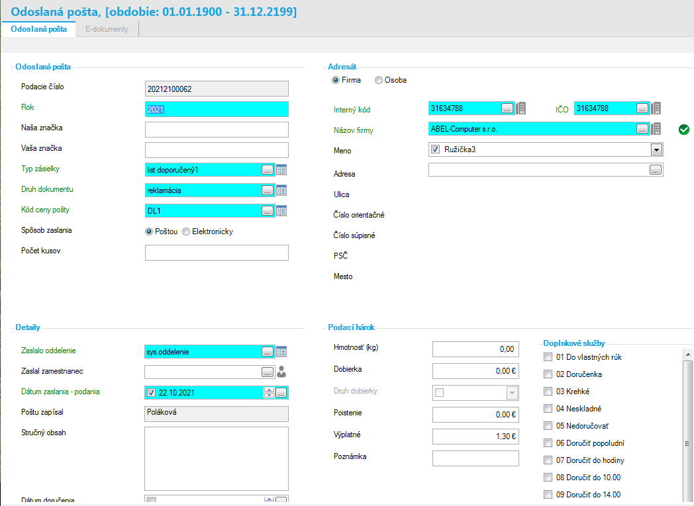
Task: Open the company icon beside Názov firmy
Action: 656,128
